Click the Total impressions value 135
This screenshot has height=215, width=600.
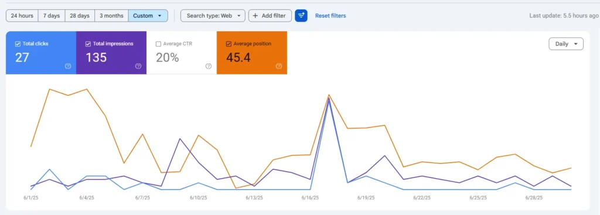pos(96,57)
